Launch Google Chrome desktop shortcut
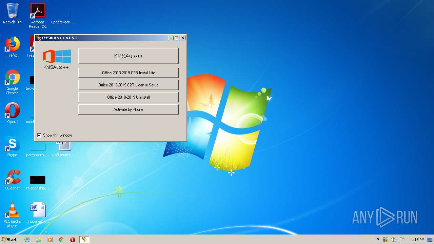434x244 pixels. (12, 82)
